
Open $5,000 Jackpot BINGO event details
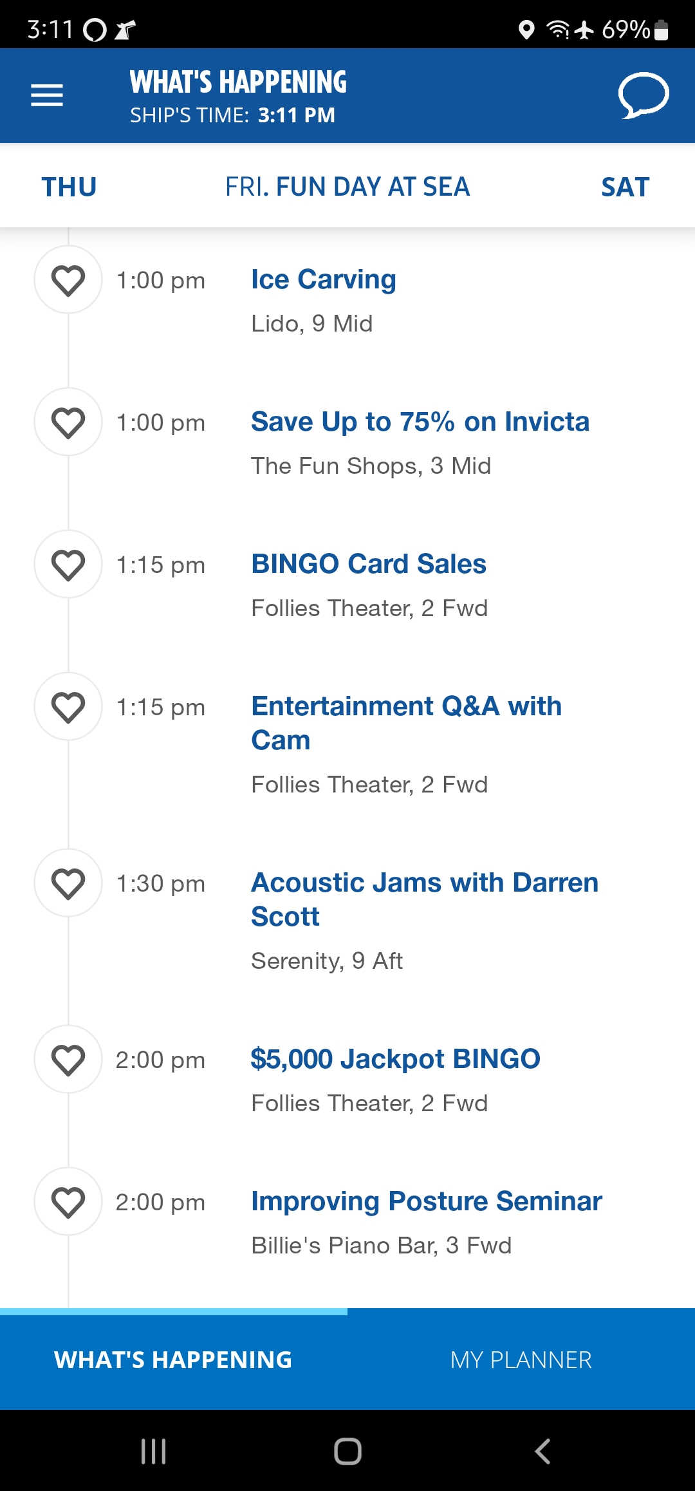pyautogui.click(x=395, y=1059)
